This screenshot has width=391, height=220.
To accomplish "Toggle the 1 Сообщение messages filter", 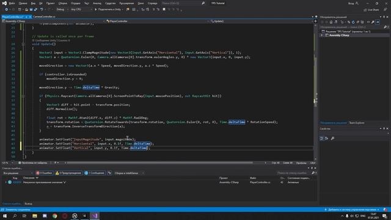I will (95, 173).
